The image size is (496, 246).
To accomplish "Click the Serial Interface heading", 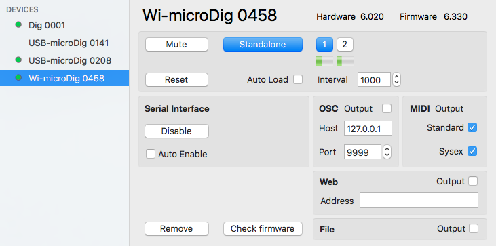I will point(177,108).
